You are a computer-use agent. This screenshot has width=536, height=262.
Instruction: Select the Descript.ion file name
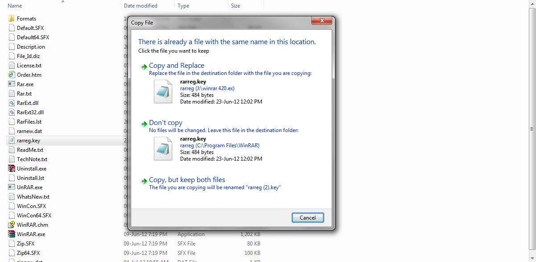[x=31, y=47]
